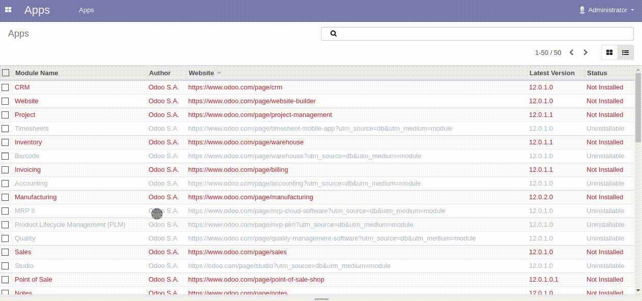The width and height of the screenshot is (642, 301).
Task: Click the Apps brand title in navbar
Action: [37, 10]
